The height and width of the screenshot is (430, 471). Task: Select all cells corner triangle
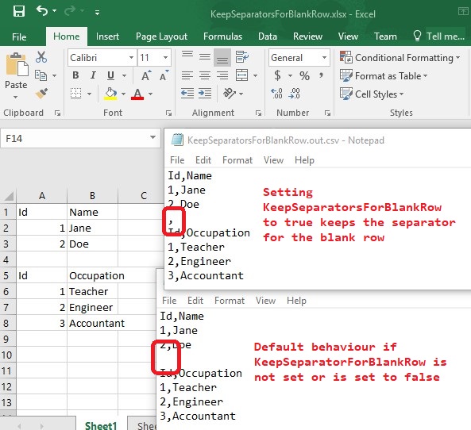point(9,196)
